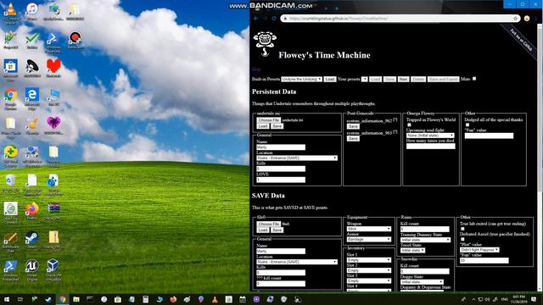This screenshot has width=543, height=305.
Task: Click Load under file0
Action: click(263, 230)
